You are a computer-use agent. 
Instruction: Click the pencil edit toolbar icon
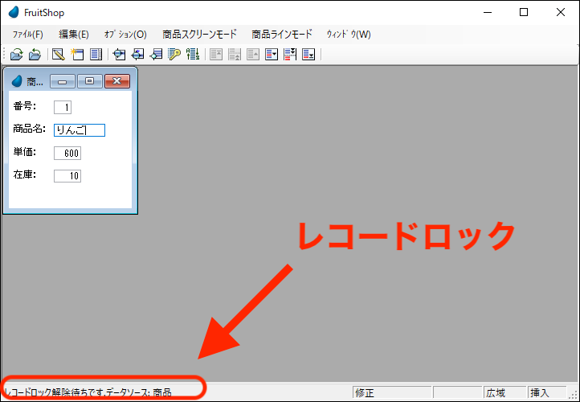point(58,55)
